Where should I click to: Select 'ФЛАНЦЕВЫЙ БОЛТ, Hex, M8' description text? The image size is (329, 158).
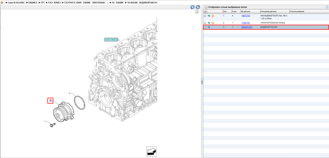point(274,17)
